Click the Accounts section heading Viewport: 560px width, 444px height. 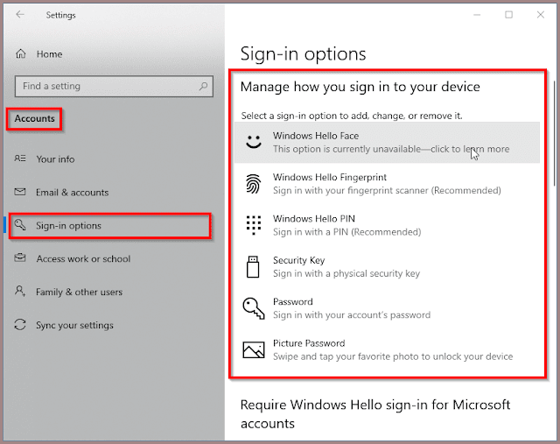(x=35, y=118)
